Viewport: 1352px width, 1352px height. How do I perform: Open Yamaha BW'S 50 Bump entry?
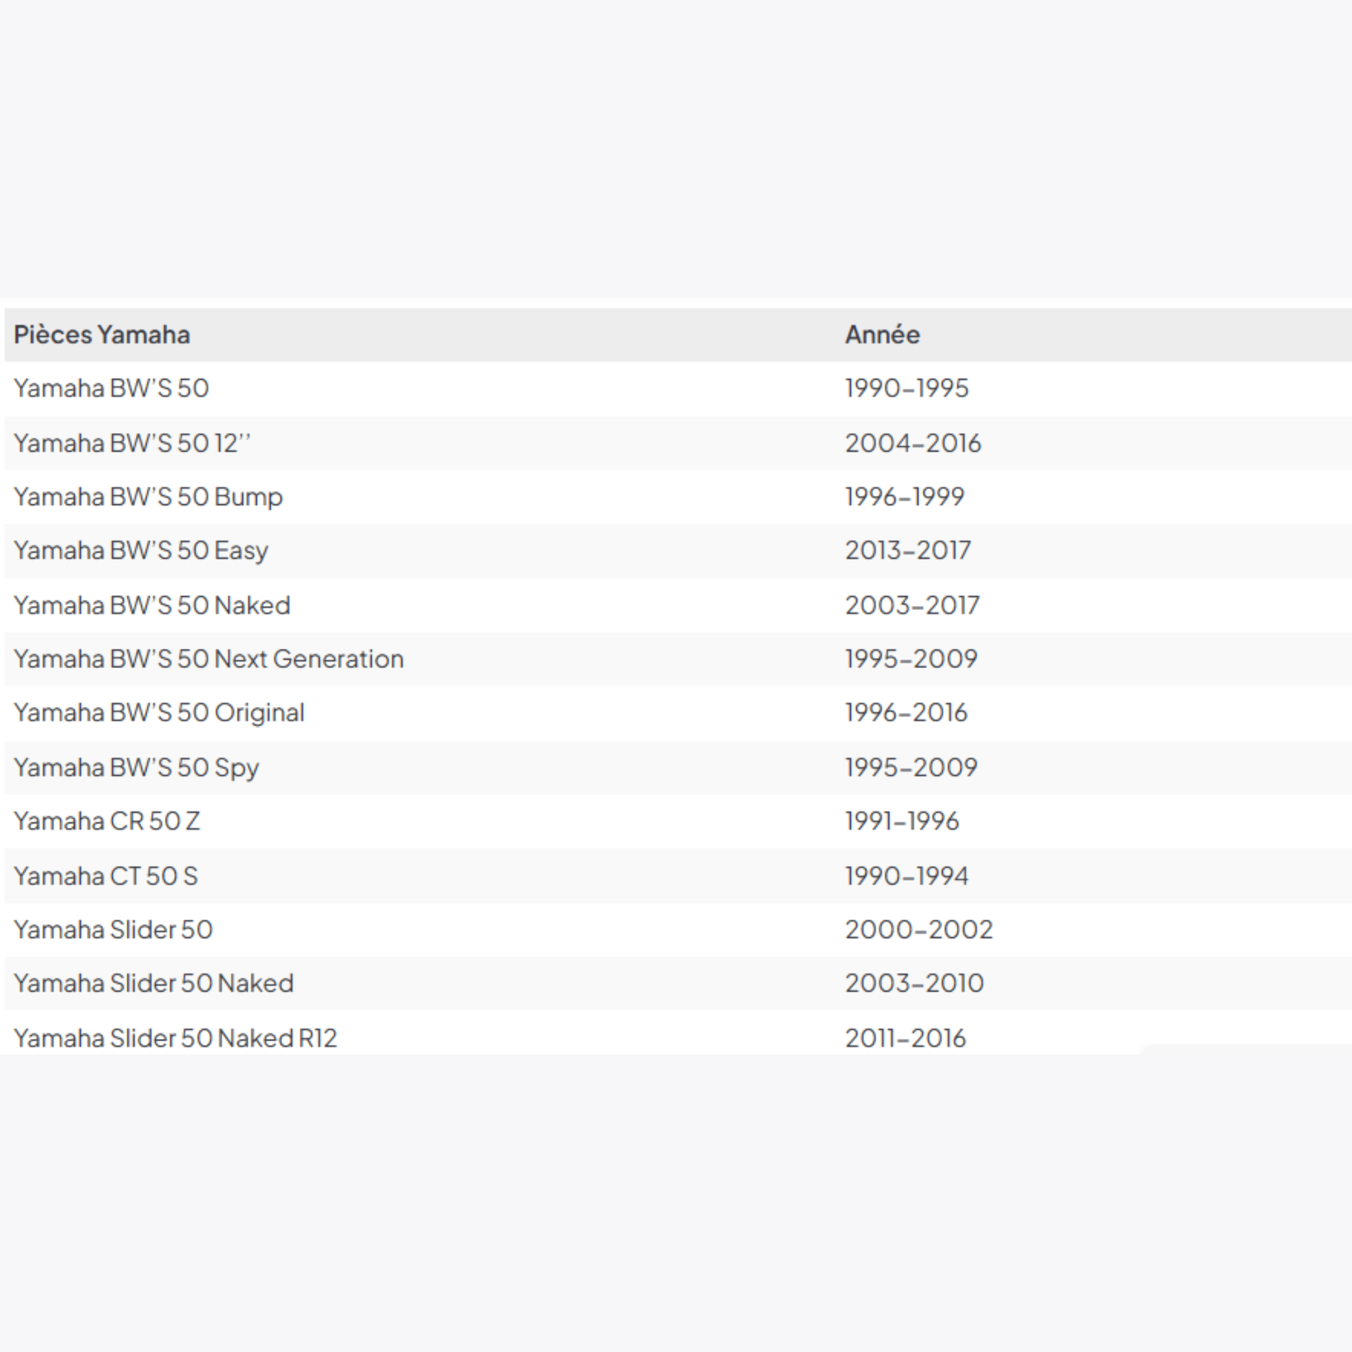(149, 497)
